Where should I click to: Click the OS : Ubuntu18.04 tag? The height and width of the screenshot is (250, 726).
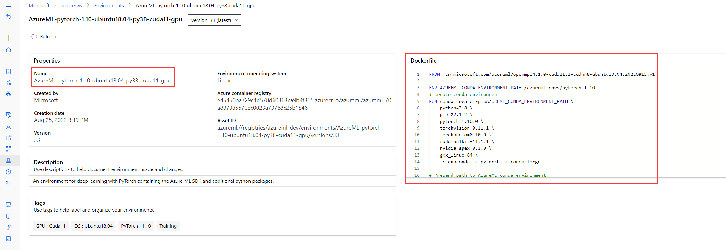[x=93, y=226]
